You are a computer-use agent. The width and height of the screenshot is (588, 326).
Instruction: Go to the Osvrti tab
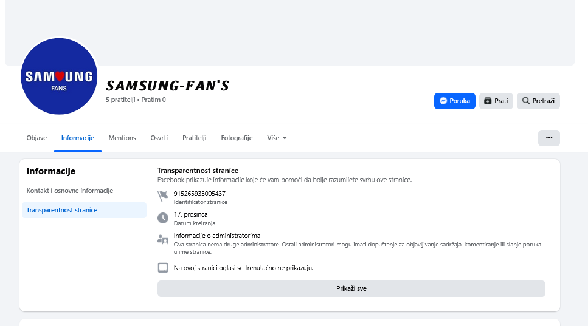point(159,138)
